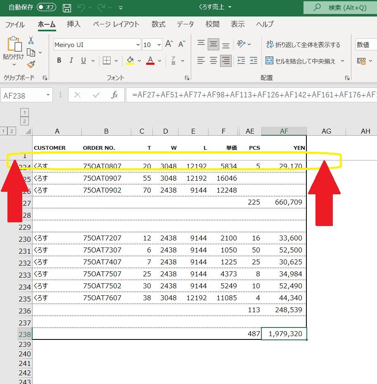This screenshot has height=384, width=377.
Task: Click the 検索 search box
Action: (x=340, y=7)
